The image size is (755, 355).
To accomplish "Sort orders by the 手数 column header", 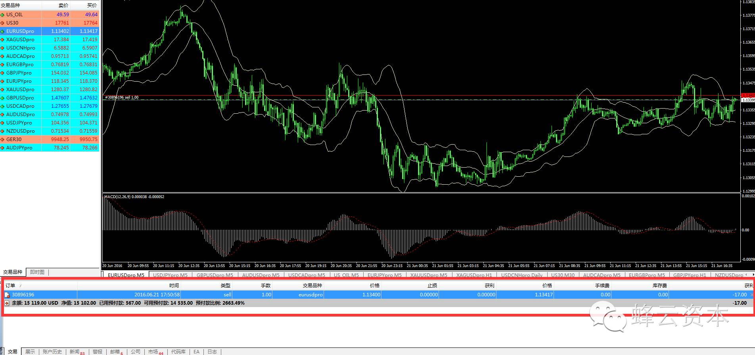I will click(253, 286).
